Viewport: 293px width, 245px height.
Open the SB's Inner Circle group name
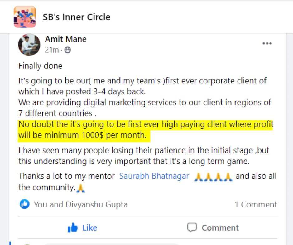[x=76, y=17]
